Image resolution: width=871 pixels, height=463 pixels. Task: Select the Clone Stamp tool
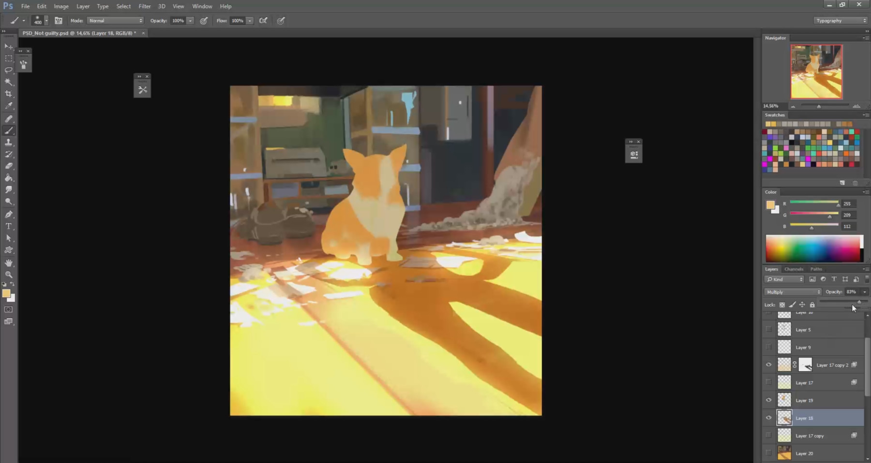coord(9,142)
